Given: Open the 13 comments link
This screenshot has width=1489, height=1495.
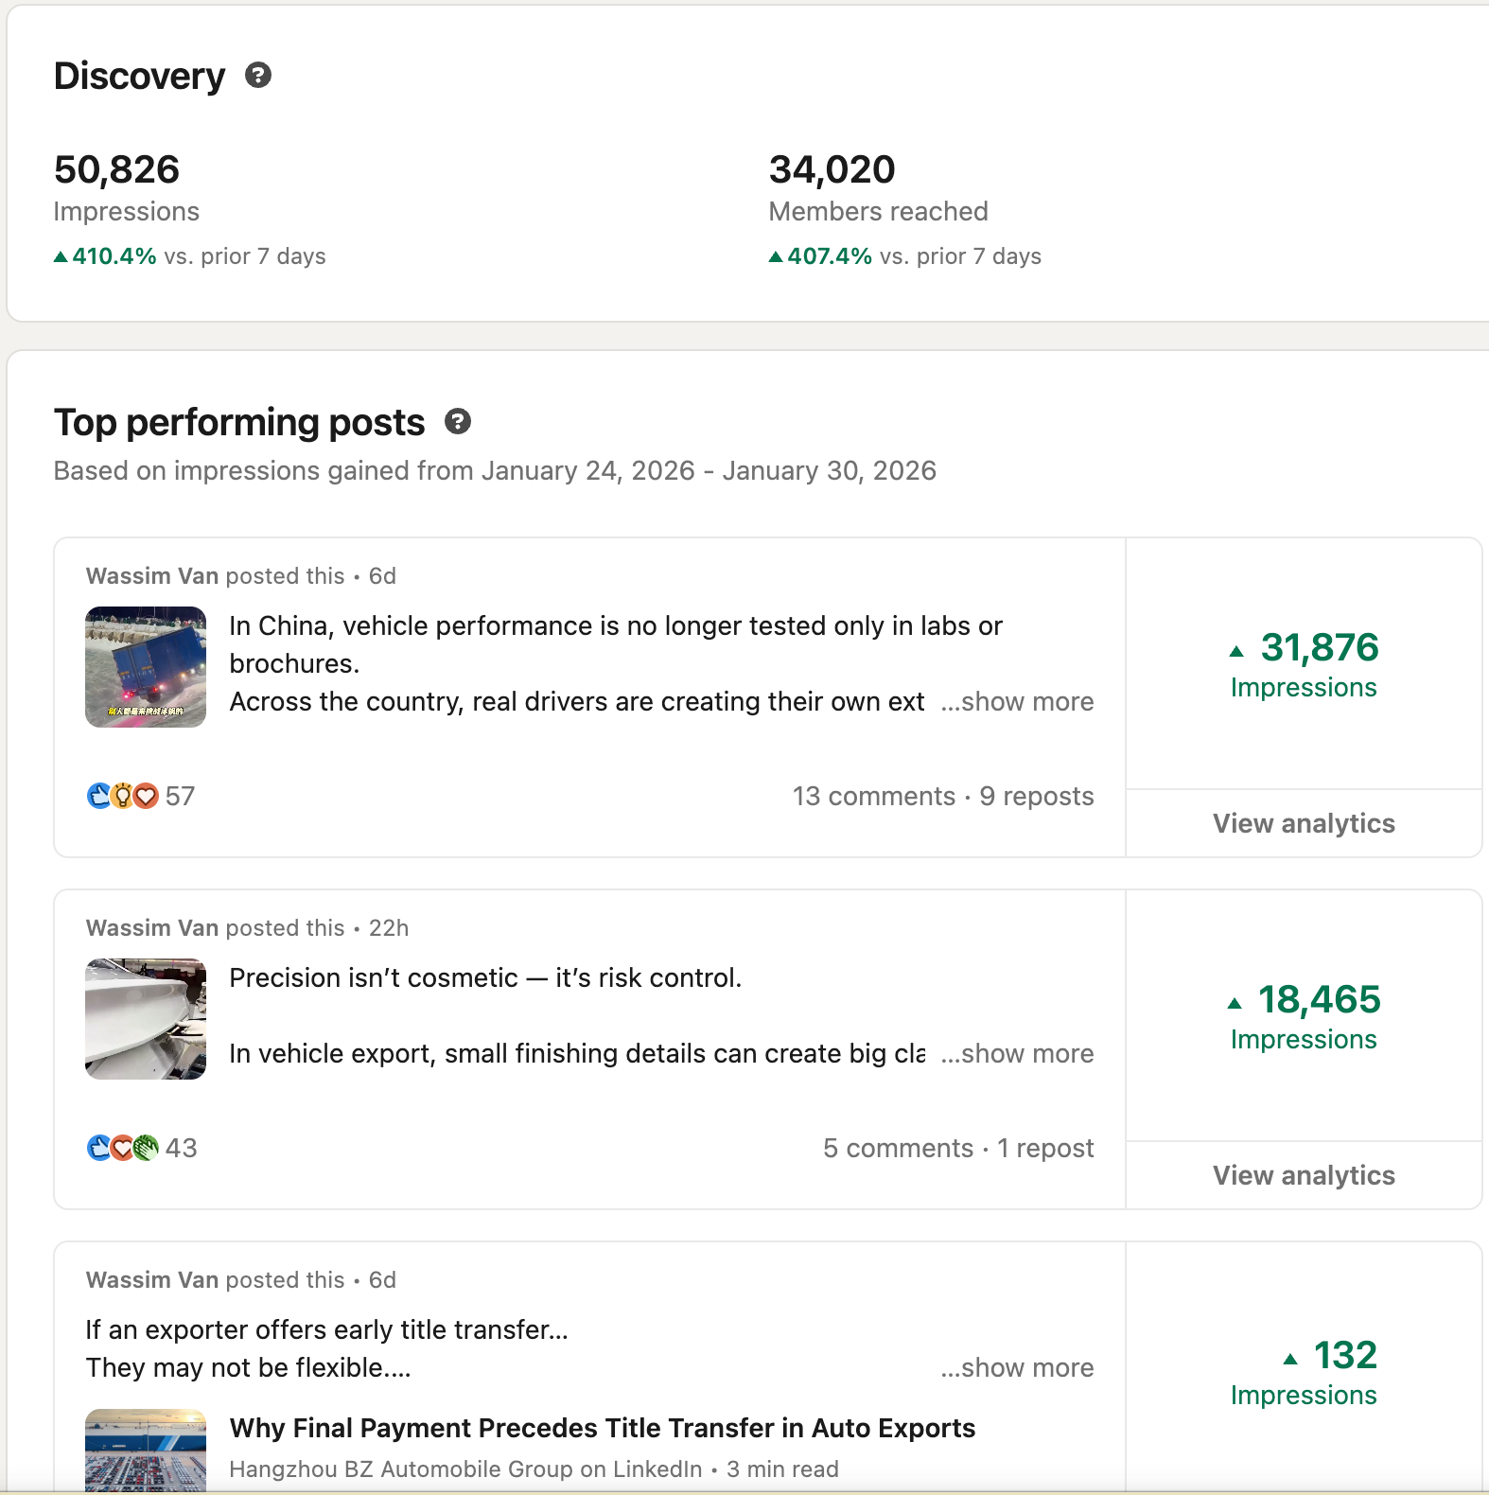Looking at the screenshot, I should [874, 797].
